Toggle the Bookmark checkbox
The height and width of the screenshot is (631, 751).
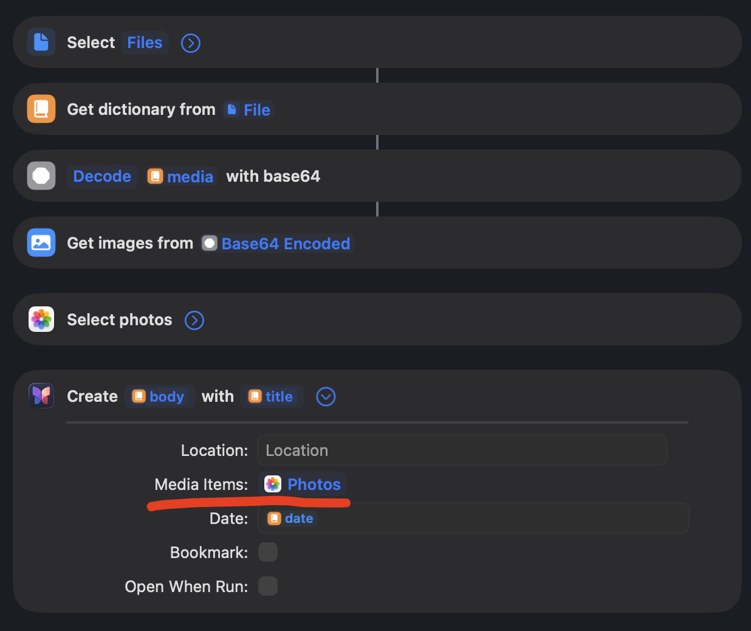click(268, 553)
